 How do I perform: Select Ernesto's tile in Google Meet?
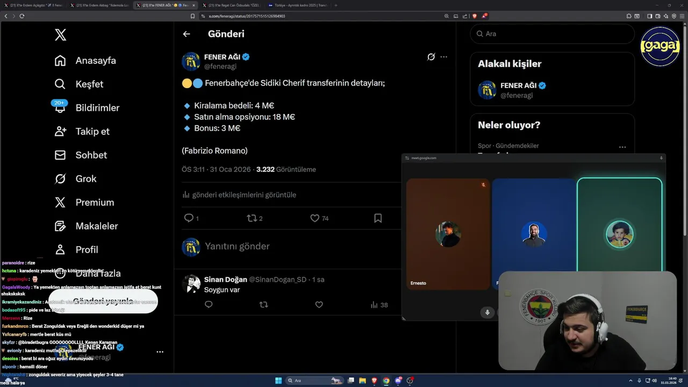448,234
